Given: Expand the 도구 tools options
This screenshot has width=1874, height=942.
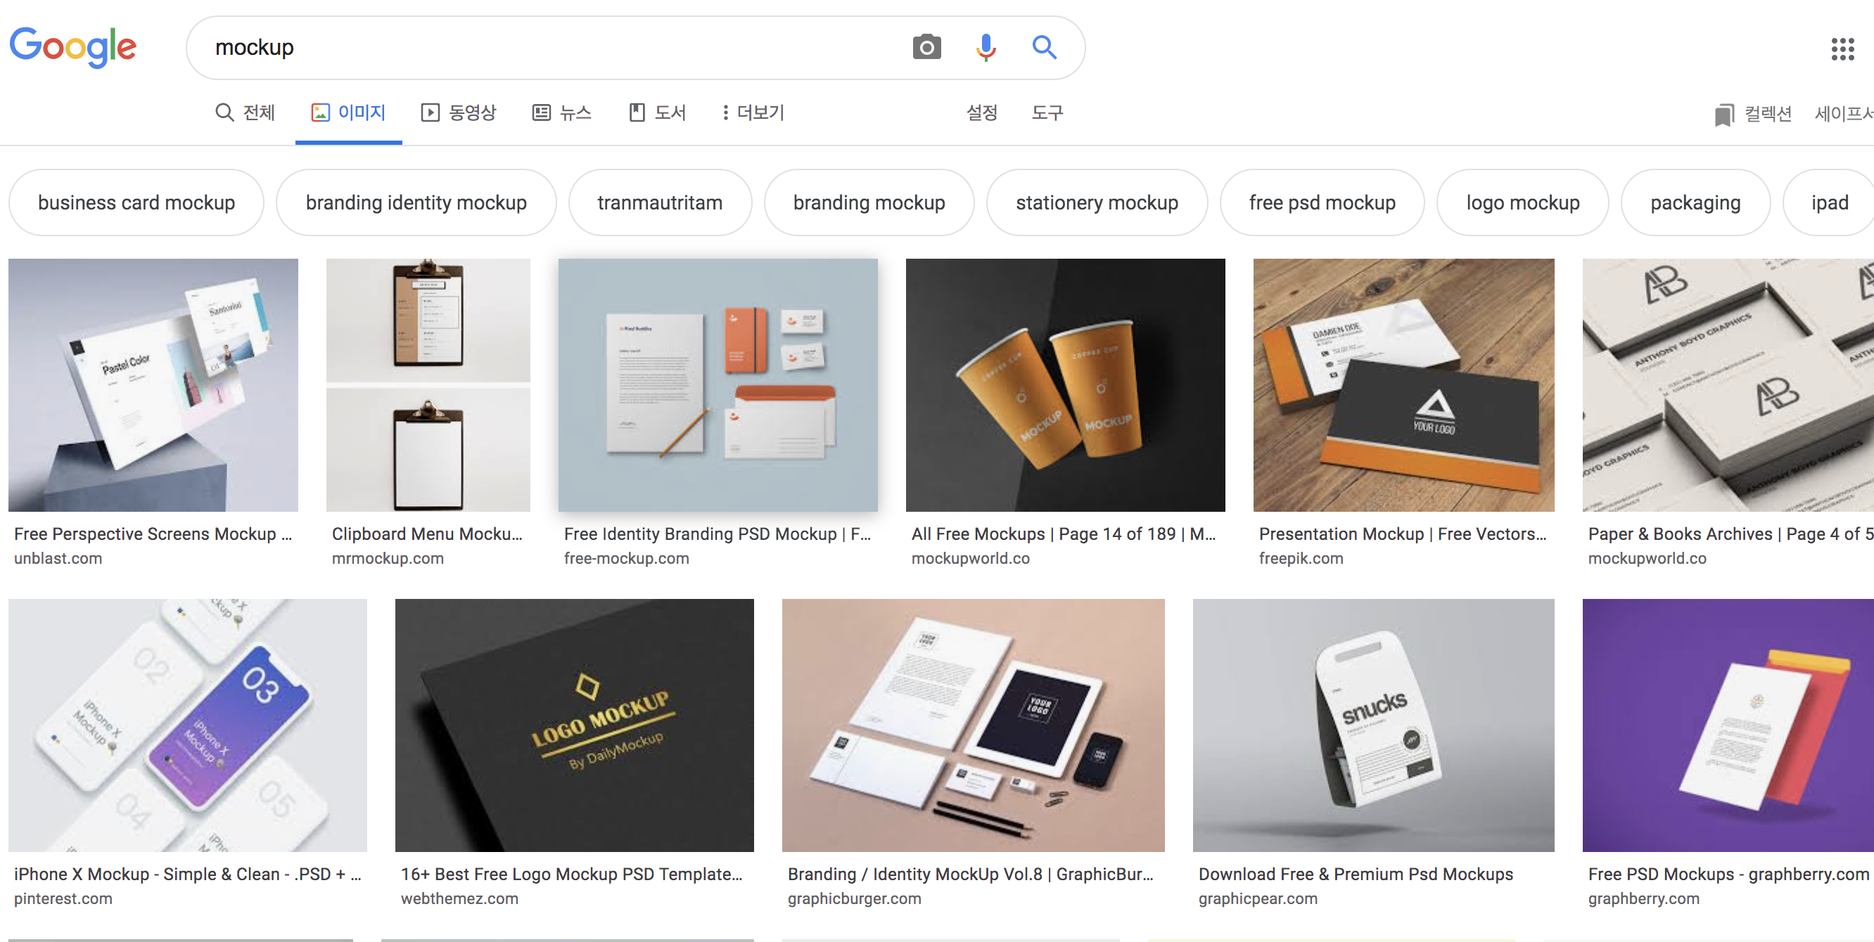Looking at the screenshot, I should tap(1047, 112).
